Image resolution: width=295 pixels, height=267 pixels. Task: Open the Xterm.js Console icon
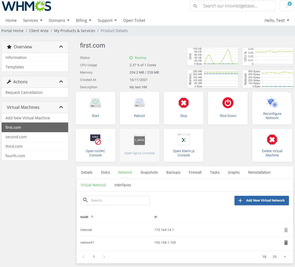click(184, 140)
